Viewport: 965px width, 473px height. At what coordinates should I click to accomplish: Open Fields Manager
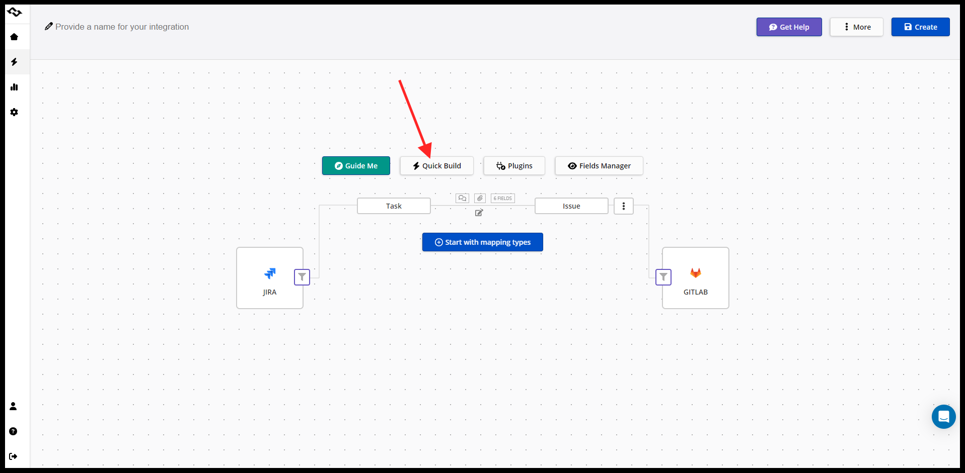pyautogui.click(x=599, y=166)
